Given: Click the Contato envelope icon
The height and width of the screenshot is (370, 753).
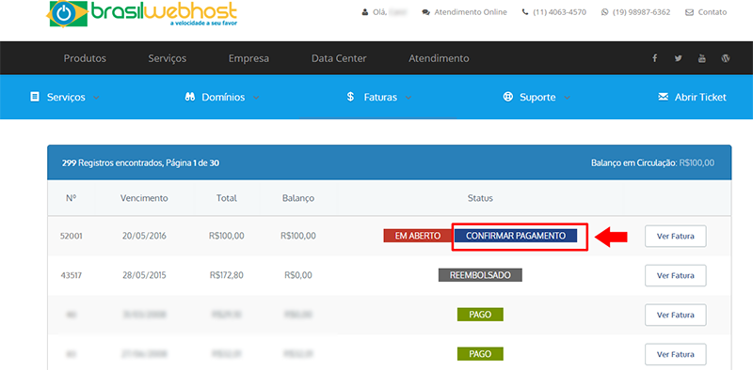Looking at the screenshot, I should pos(689,12).
